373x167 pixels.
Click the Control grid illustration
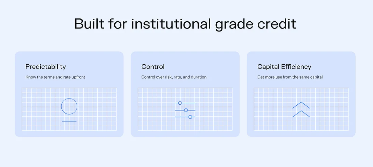[185, 109]
